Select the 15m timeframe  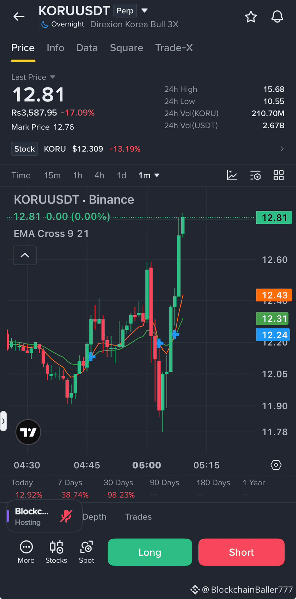coord(52,175)
